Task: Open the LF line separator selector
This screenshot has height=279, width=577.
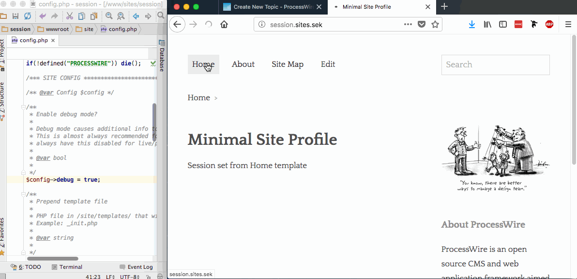Action: [110, 276]
